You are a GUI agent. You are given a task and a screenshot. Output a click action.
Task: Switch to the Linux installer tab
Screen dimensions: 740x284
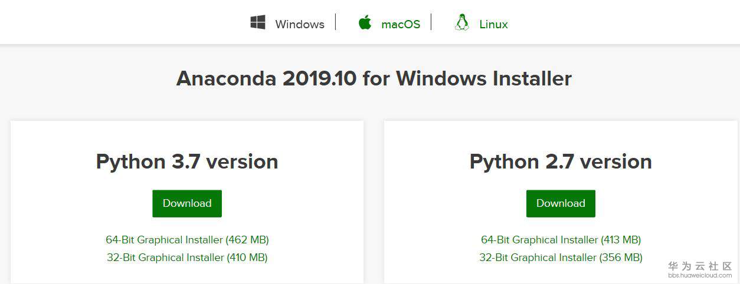[493, 24]
